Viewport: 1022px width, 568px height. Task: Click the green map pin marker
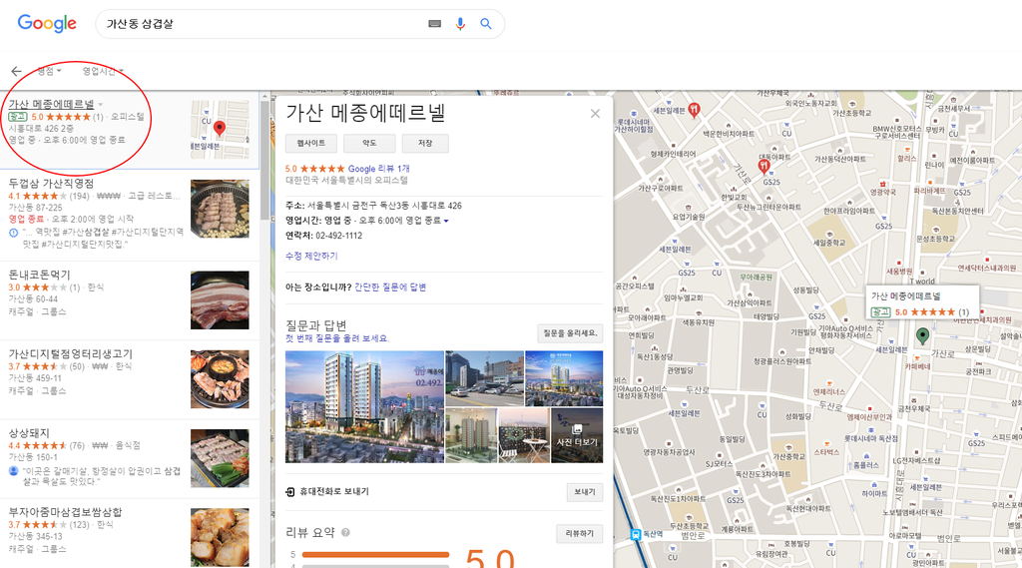922,335
